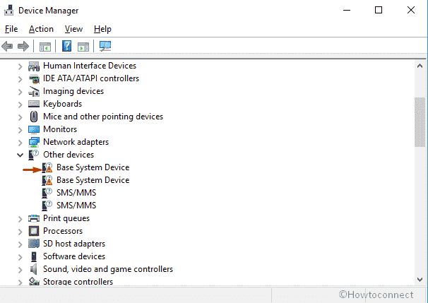The image size is (428, 303).
Task: Select the Software devices icon
Action: tap(34, 256)
